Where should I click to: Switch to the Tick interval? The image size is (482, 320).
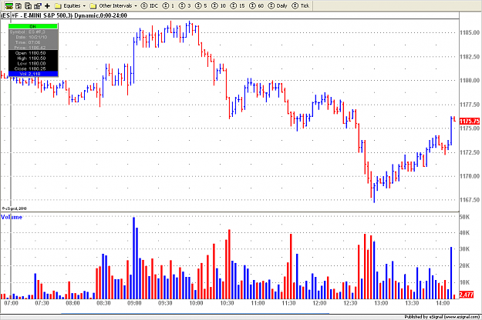[300, 5]
